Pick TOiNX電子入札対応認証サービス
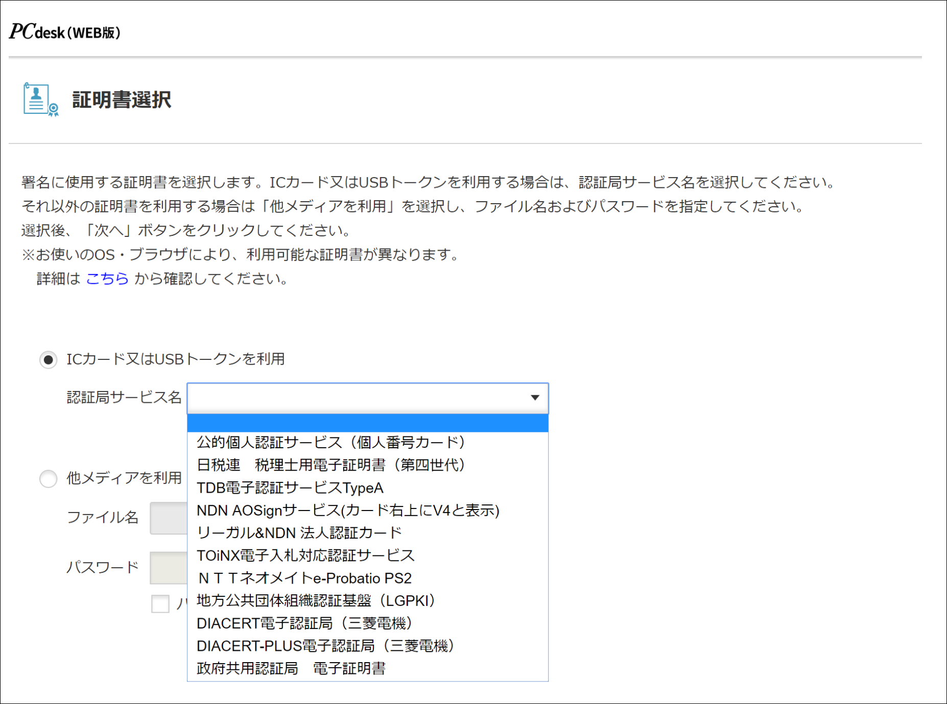The image size is (947, 704). 368,555
